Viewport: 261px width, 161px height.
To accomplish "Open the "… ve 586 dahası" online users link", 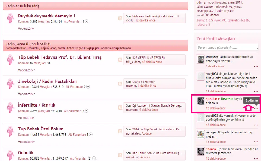I will coord(208,15).
